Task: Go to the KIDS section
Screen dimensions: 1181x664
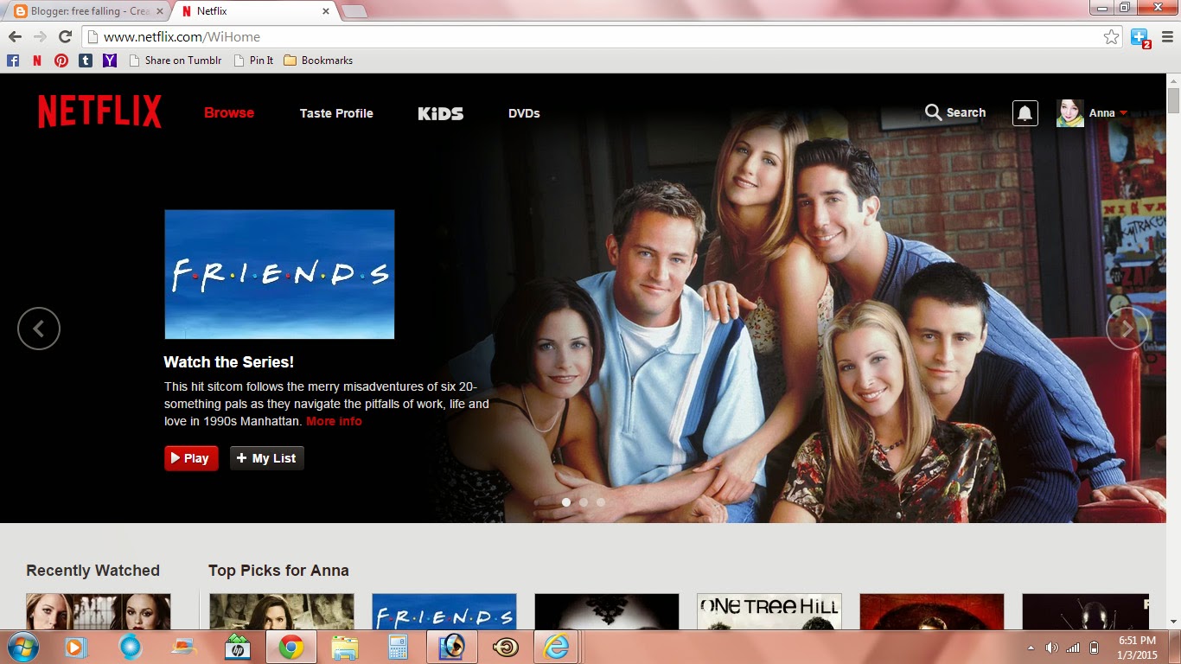Action: coord(441,113)
